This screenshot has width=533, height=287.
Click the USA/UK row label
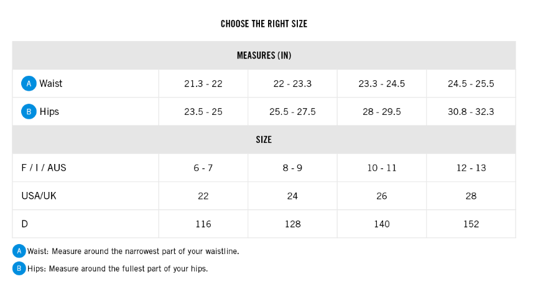[x=39, y=196]
